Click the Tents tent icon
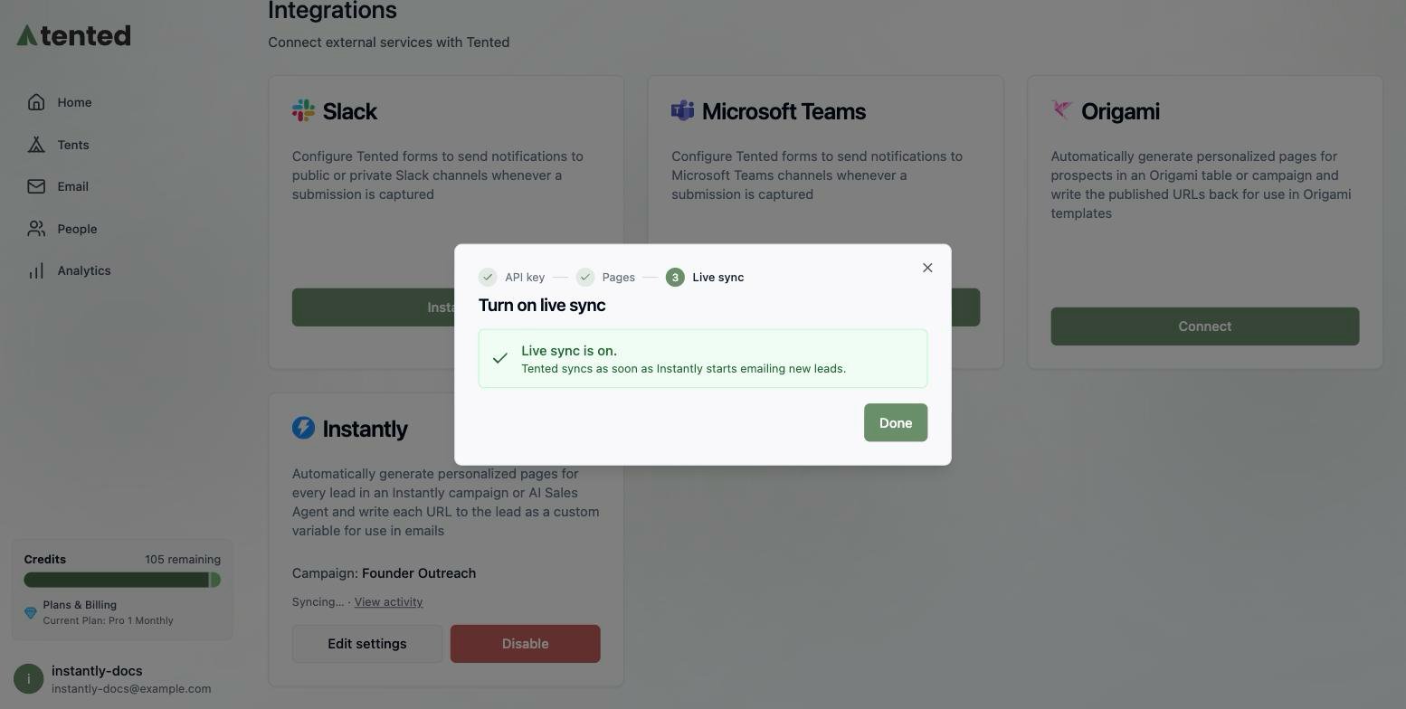Screen dimensions: 1406x709 pyautogui.click(x=36, y=145)
